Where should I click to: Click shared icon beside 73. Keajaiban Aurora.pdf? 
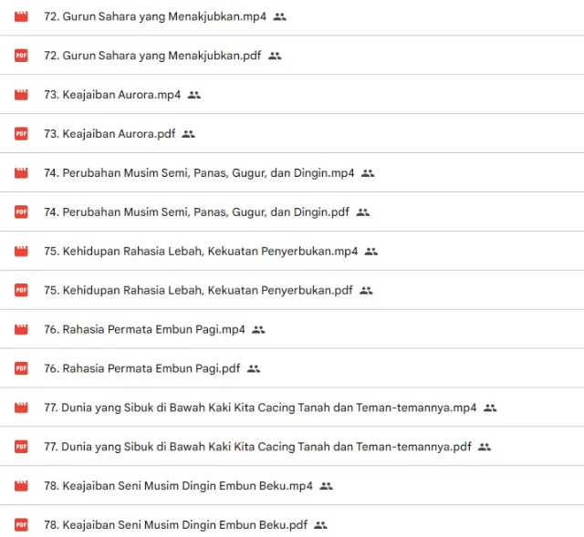[189, 134]
